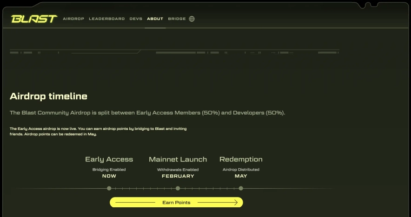
Task: Click the Mainnet Launch milestone heading
Action: (x=178, y=160)
